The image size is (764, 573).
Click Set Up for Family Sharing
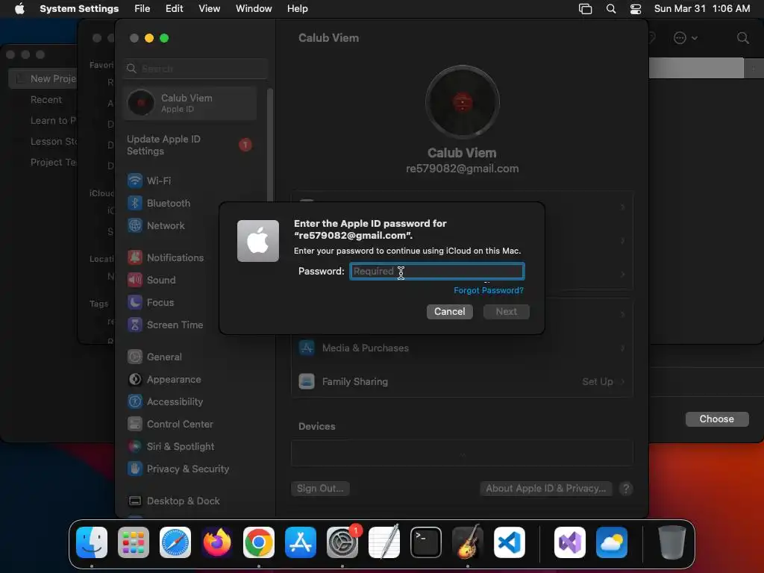click(598, 381)
